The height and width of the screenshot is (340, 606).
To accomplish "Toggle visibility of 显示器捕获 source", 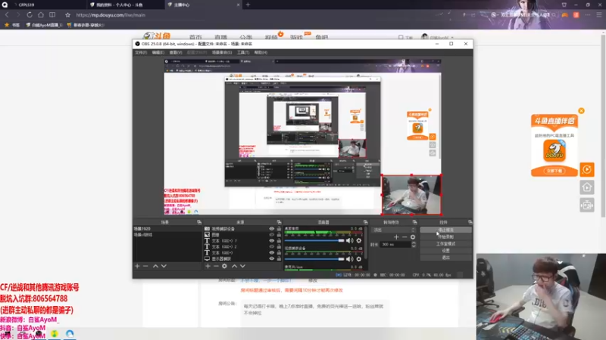I will [272, 258].
